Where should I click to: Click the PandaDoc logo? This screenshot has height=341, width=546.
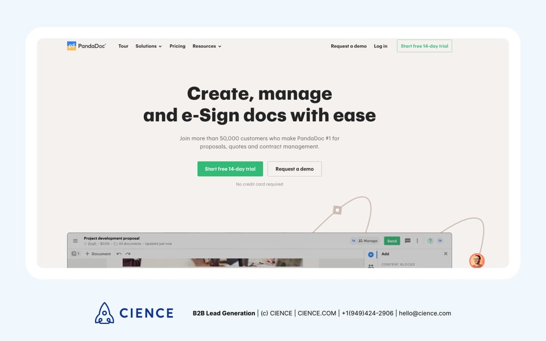[x=86, y=46]
